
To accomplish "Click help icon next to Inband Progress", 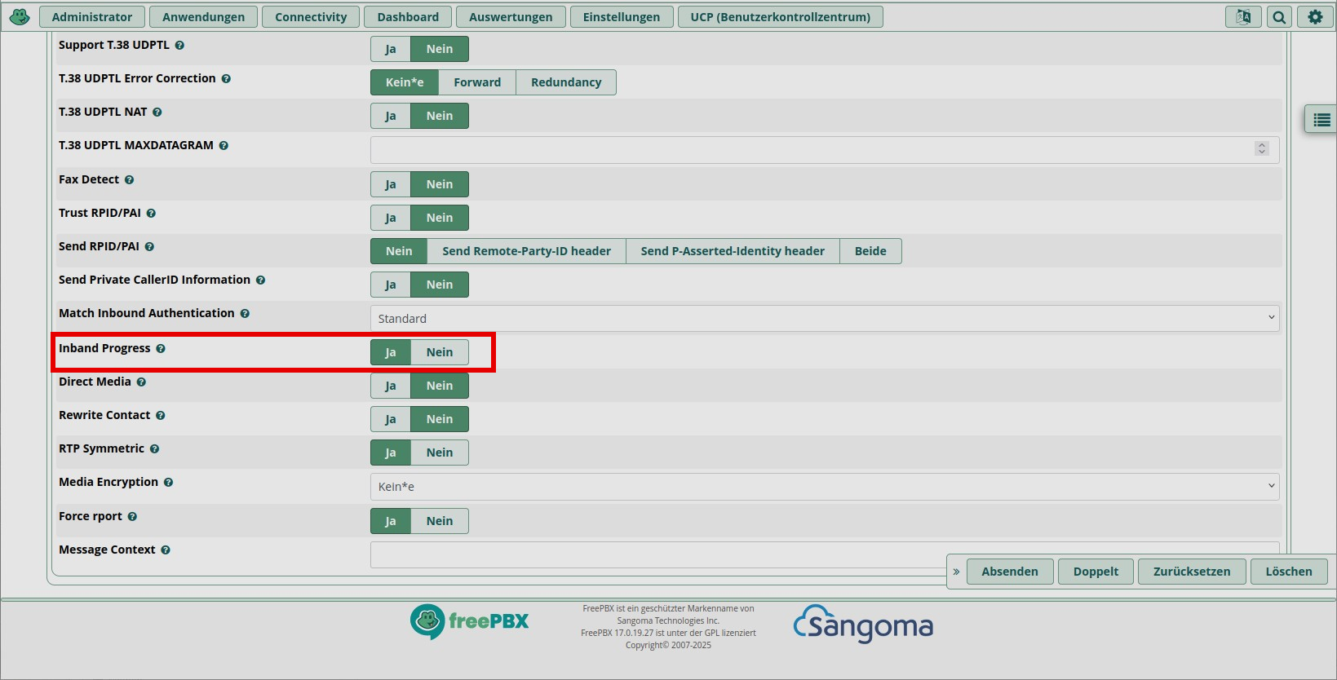I will tap(161, 349).
